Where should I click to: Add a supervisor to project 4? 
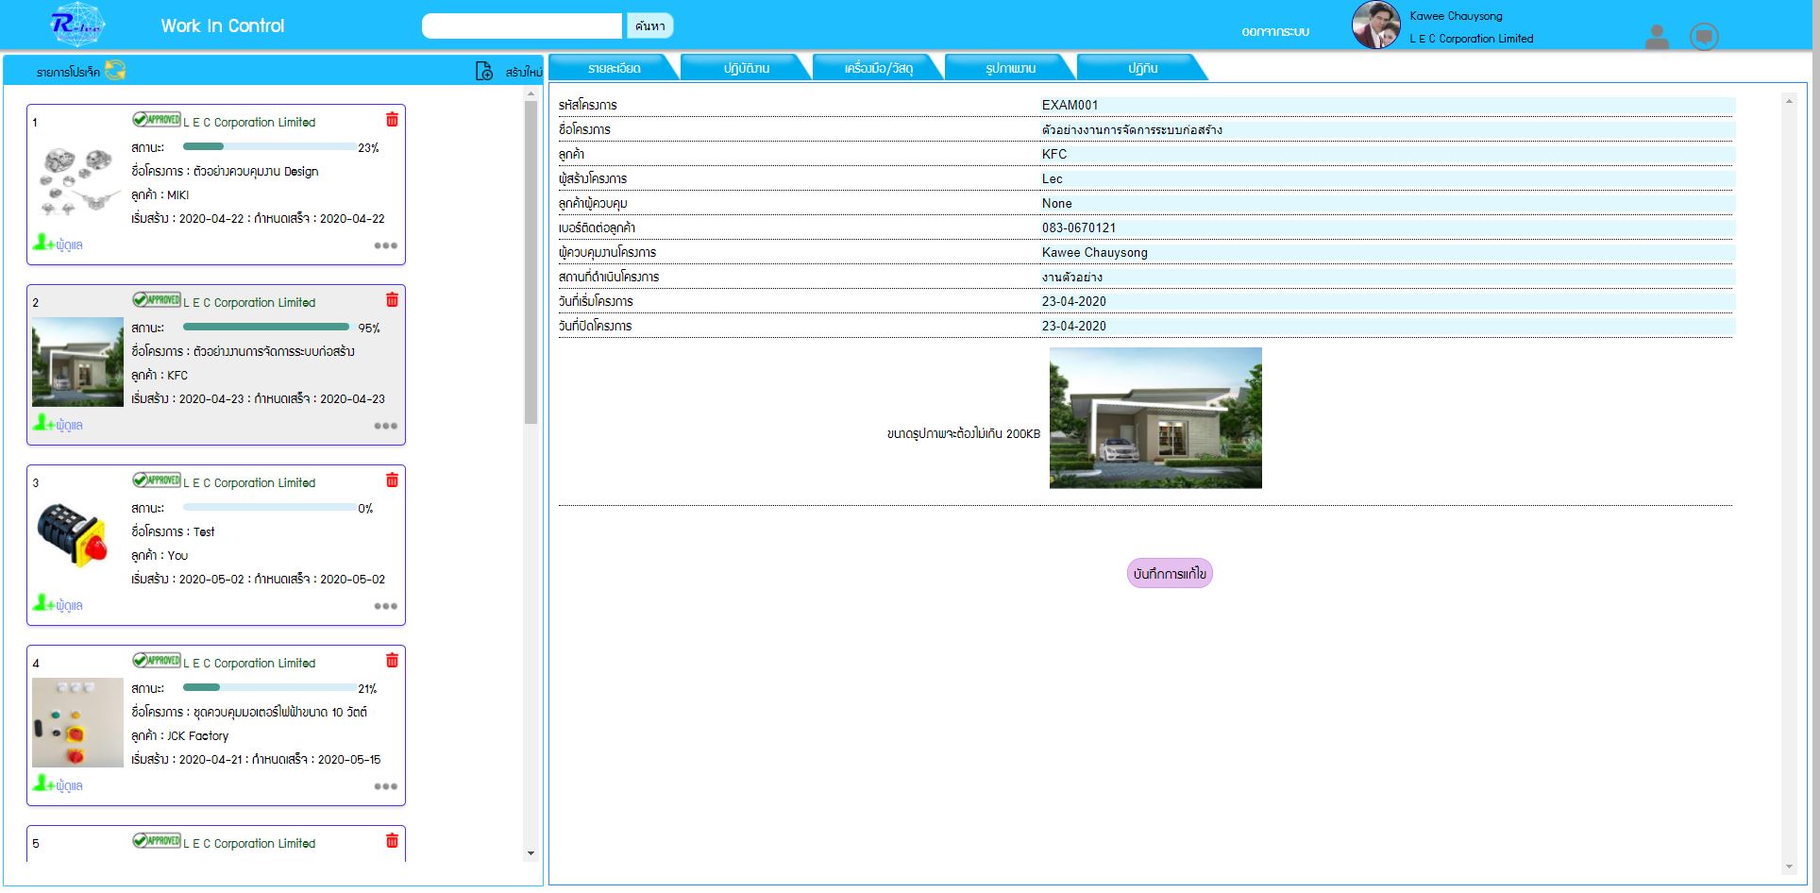tap(58, 784)
